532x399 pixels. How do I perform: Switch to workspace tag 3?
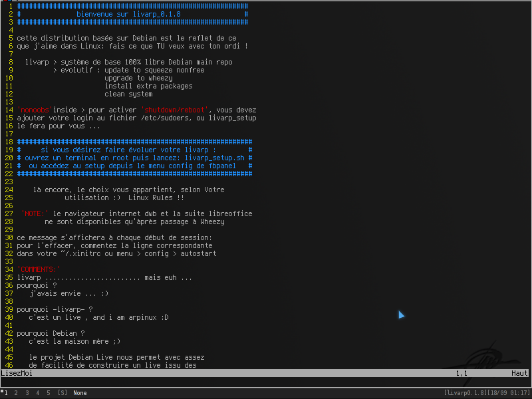(x=27, y=393)
